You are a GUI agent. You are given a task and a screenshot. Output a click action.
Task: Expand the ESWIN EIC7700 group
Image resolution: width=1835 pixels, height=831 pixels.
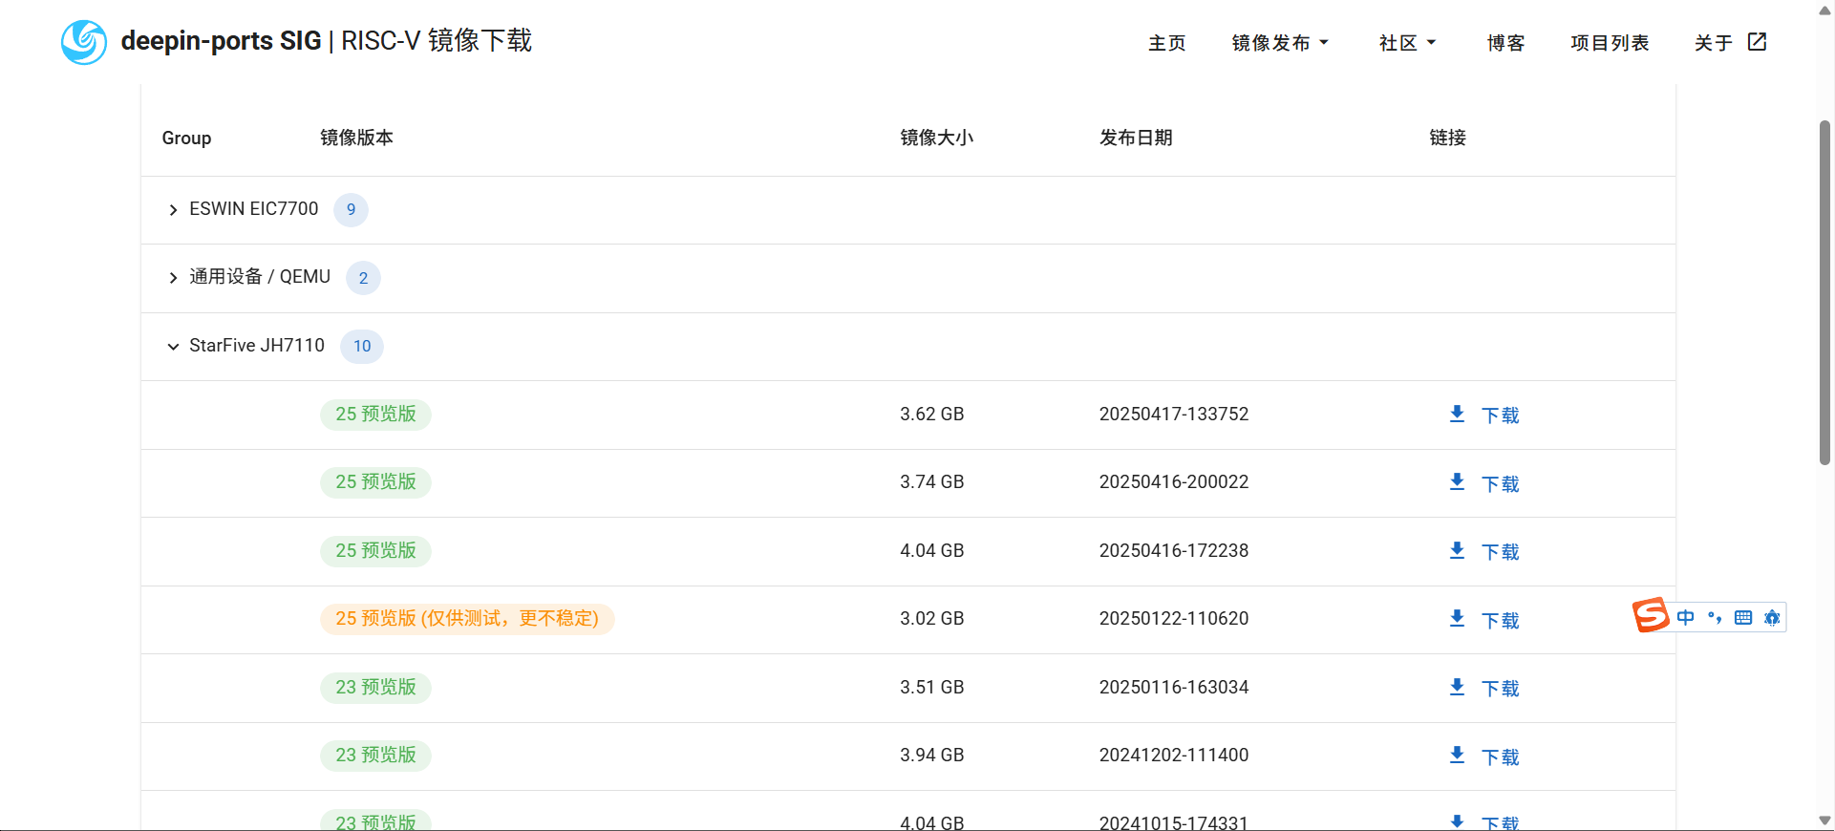click(173, 210)
